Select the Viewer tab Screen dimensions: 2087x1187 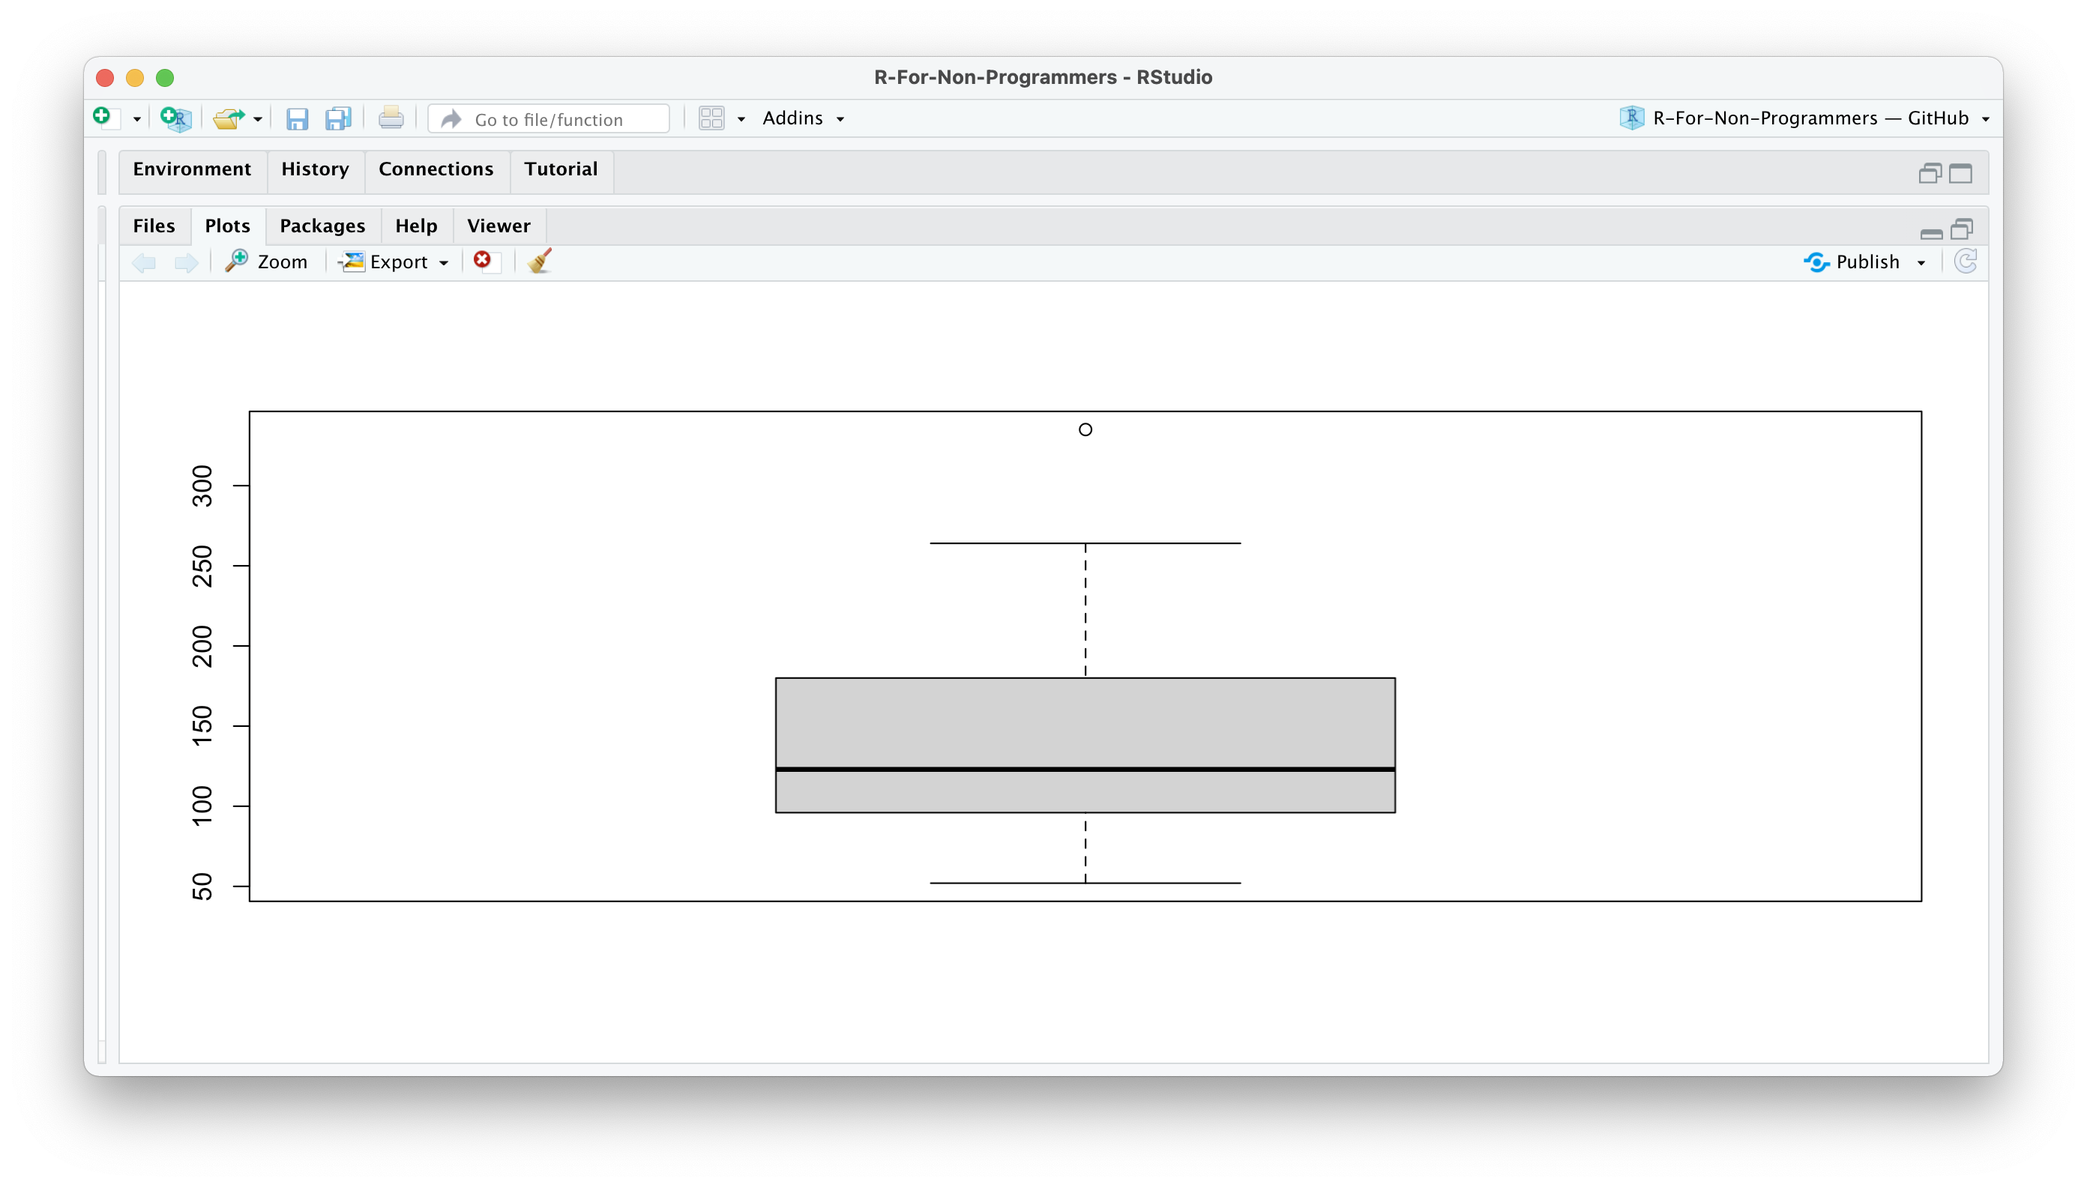pos(499,225)
